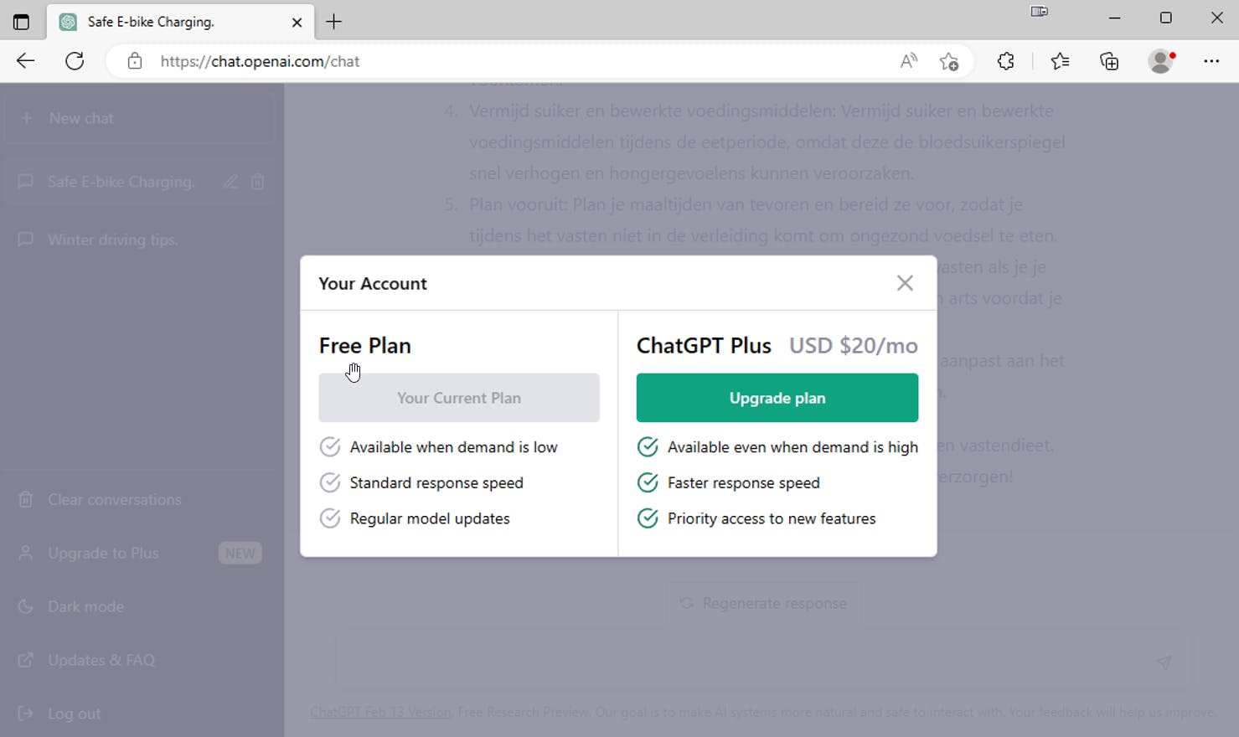Open Winter driving tips conversation

pos(113,240)
